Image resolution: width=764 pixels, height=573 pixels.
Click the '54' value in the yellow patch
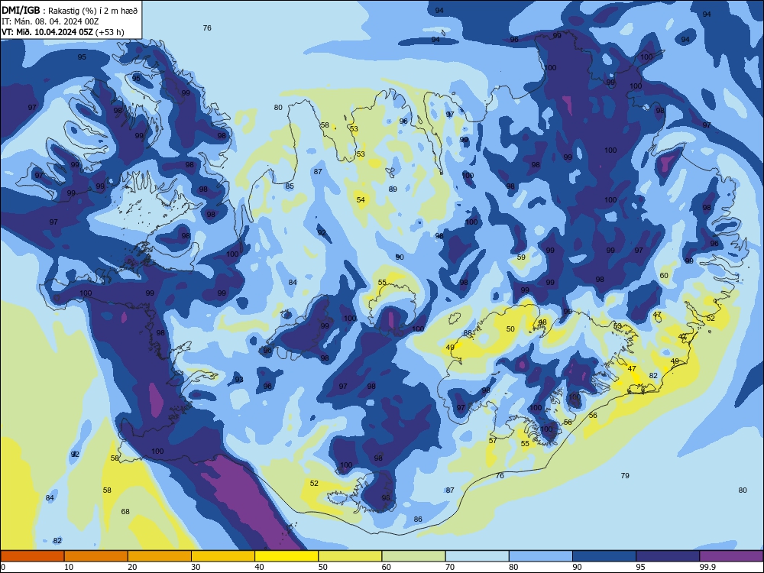(x=361, y=199)
